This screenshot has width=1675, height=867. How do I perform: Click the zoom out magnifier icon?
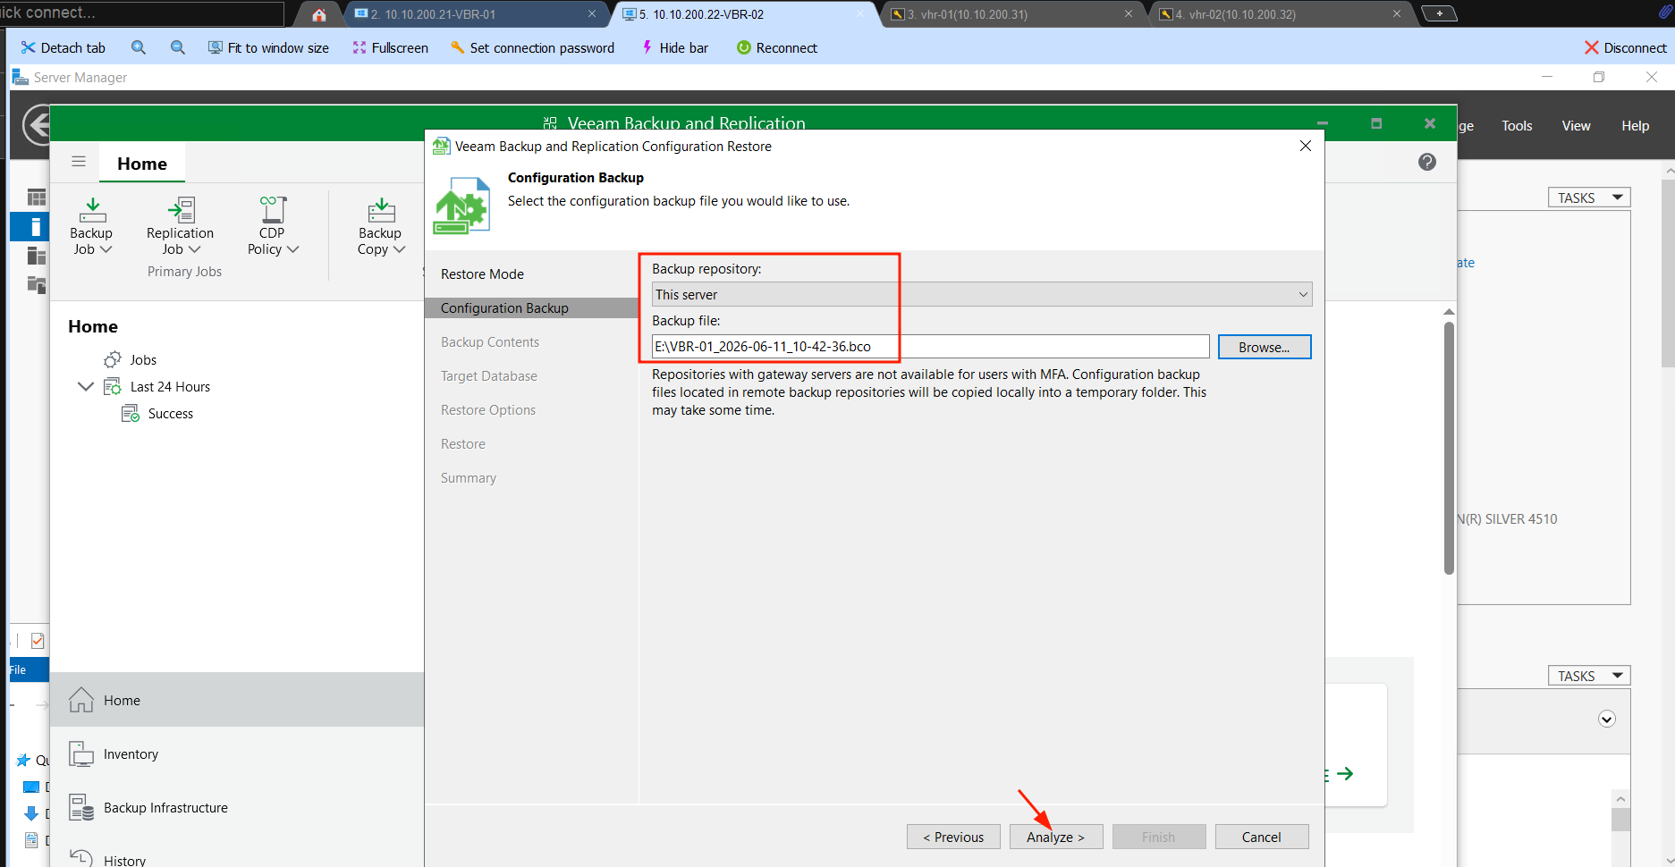tap(178, 47)
